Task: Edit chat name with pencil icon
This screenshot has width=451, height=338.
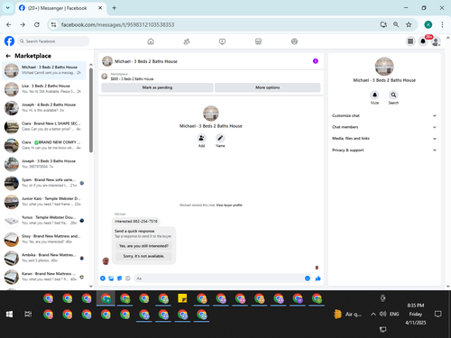Action: click(220, 138)
